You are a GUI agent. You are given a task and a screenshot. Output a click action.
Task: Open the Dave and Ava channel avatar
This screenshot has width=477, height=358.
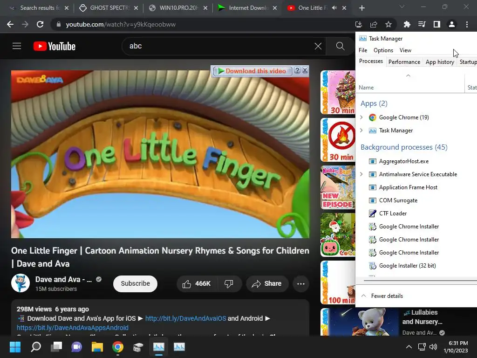20,283
